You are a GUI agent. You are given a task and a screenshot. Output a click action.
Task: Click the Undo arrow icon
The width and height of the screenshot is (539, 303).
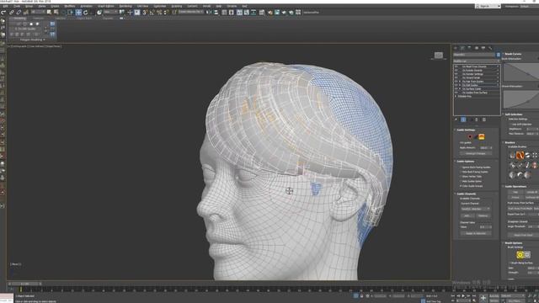[3, 13]
